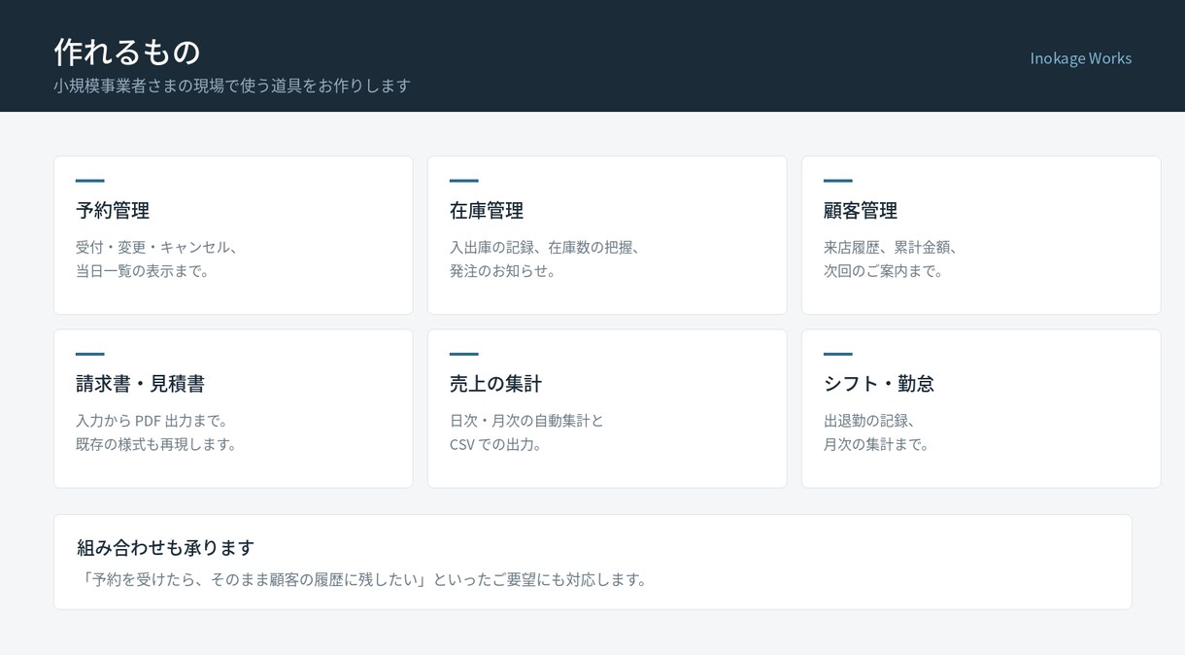The height and width of the screenshot is (655, 1185).
Task: Open the Inokage Works link
Action: tap(1080, 58)
